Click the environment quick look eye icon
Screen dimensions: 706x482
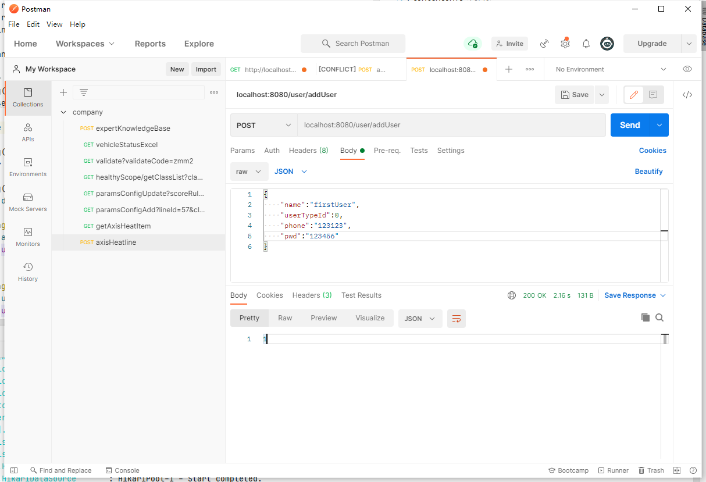tap(687, 69)
